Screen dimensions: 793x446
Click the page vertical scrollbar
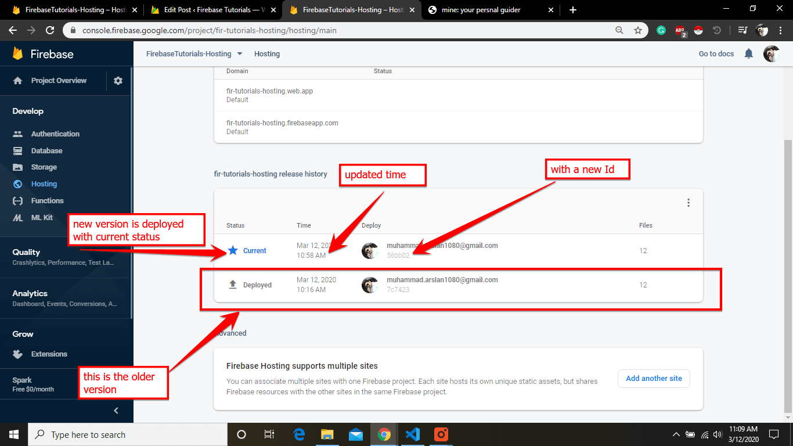788,276
